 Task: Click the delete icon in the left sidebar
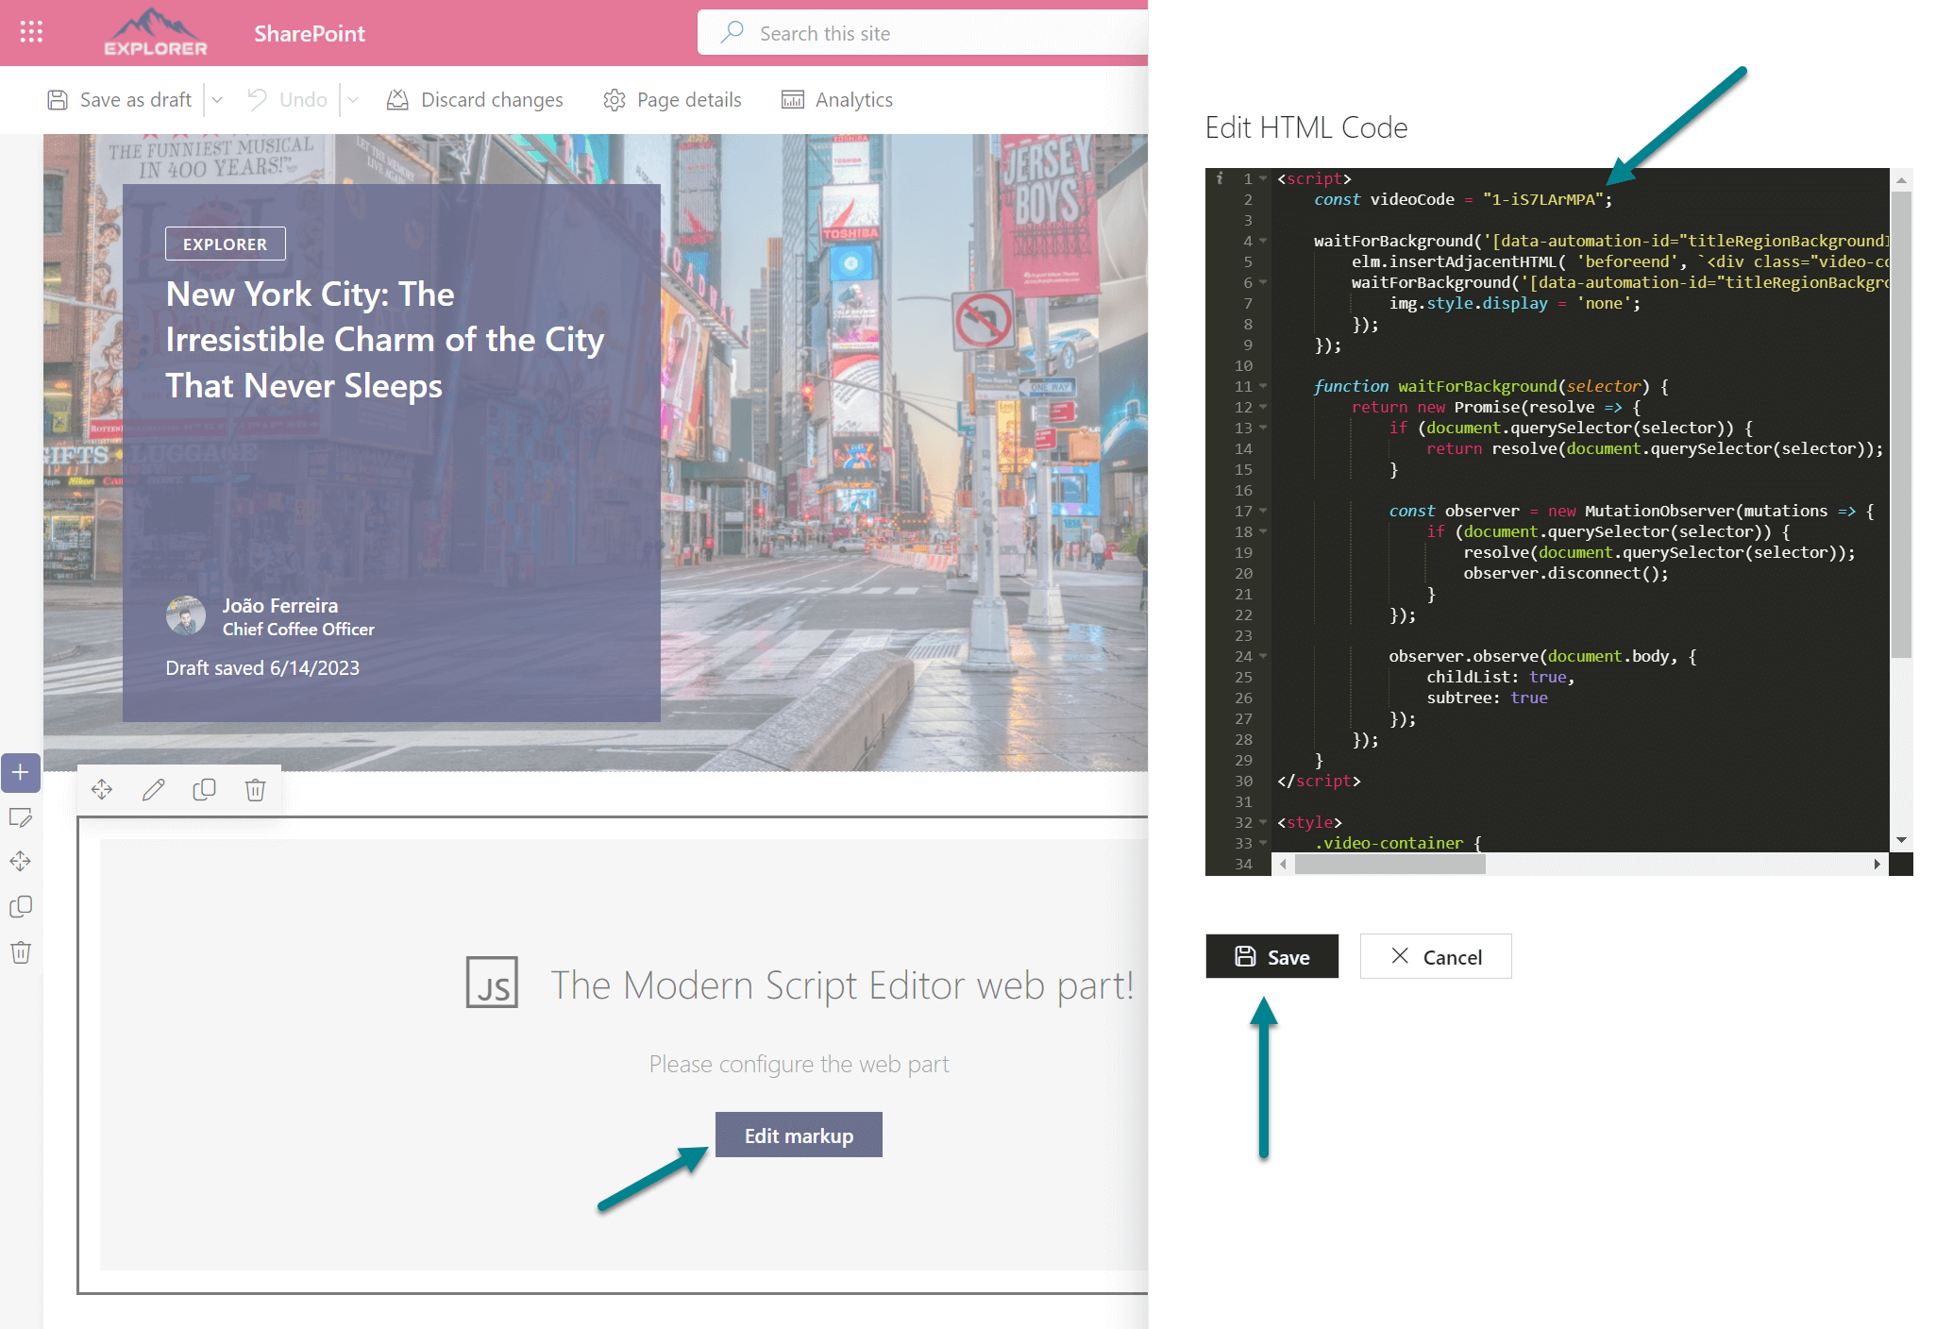pyautogui.click(x=21, y=951)
